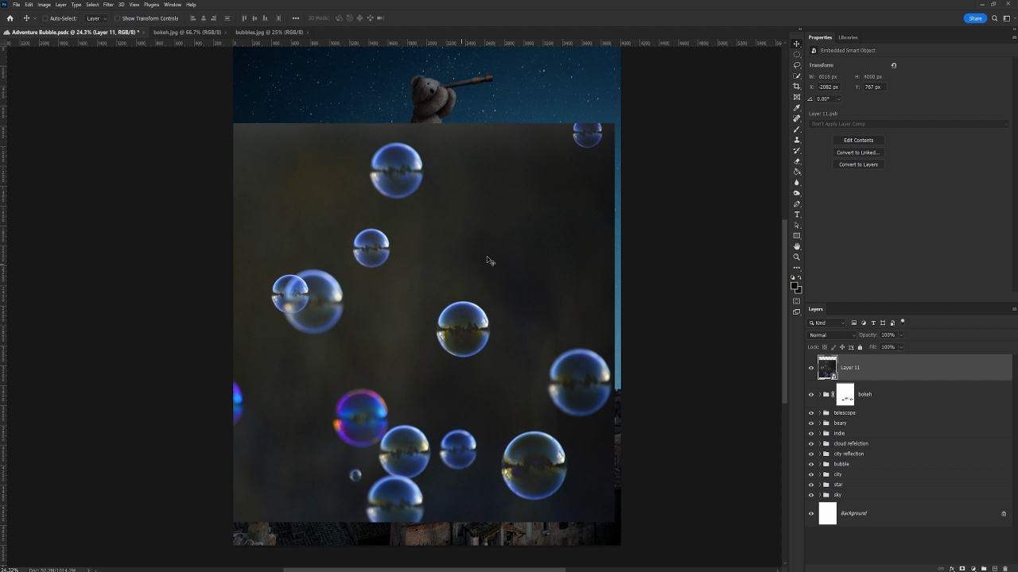This screenshot has height=572, width=1018.
Task: Expand the telescope layer group
Action: 819,413
